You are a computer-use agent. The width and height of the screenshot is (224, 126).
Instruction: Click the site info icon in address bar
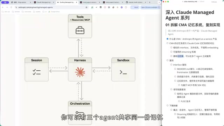pyautogui.click(x=16, y=7)
